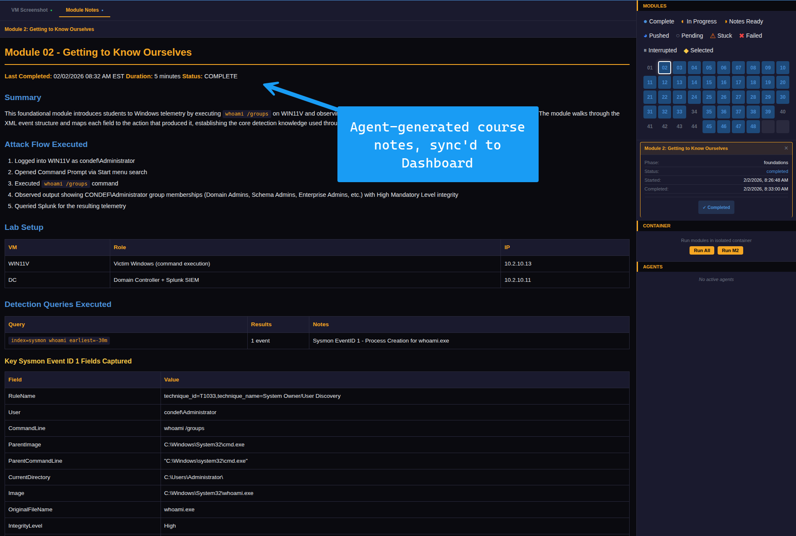Click the index=sysmon query code
This screenshot has height=536, width=796.
[x=59, y=340]
